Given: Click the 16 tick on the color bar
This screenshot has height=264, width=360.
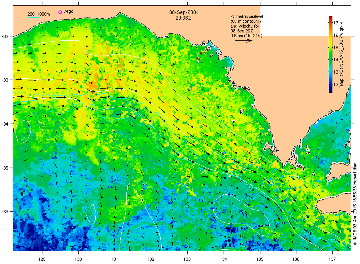Looking at the screenshot, I should 336,35.
